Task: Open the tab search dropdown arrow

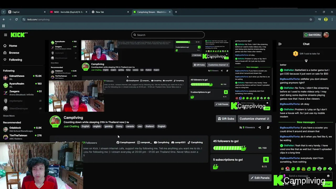Action: tap(3, 12)
